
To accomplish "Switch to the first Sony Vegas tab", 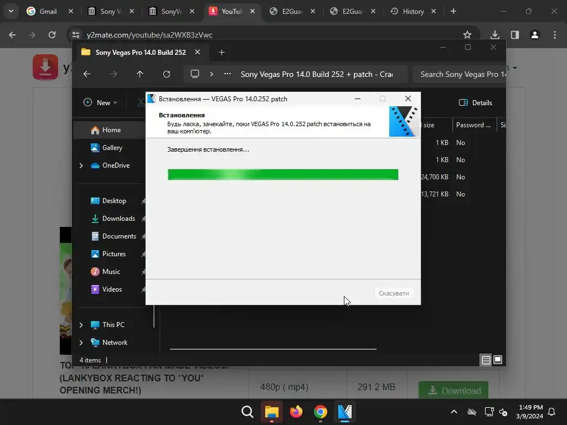I will pos(110,12).
